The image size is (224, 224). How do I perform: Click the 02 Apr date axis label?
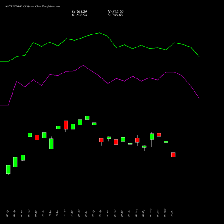click(7, 213)
